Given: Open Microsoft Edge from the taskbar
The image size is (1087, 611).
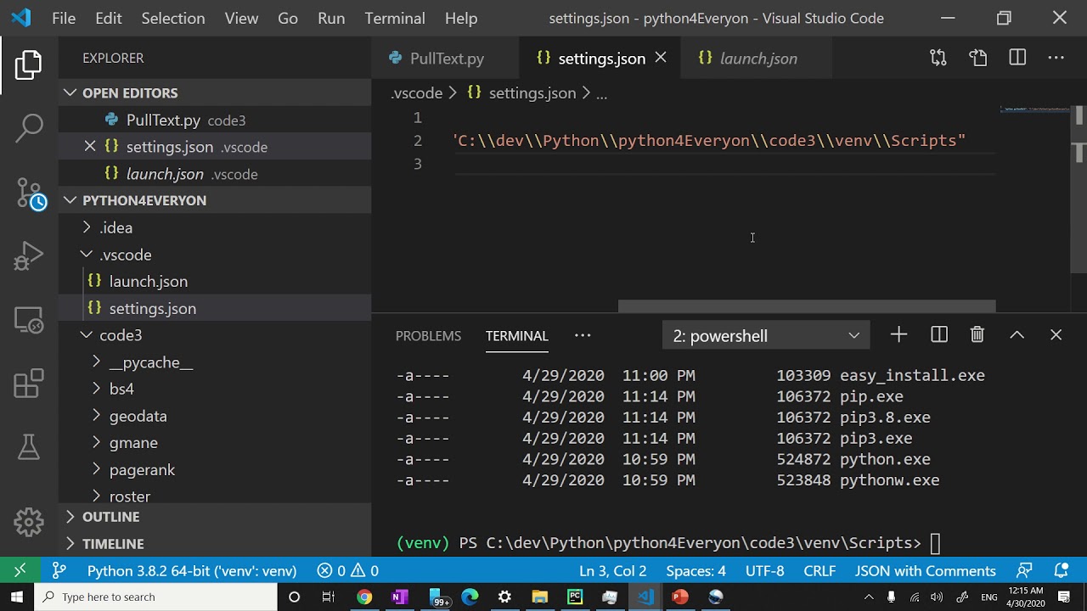Looking at the screenshot, I should click(x=470, y=597).
